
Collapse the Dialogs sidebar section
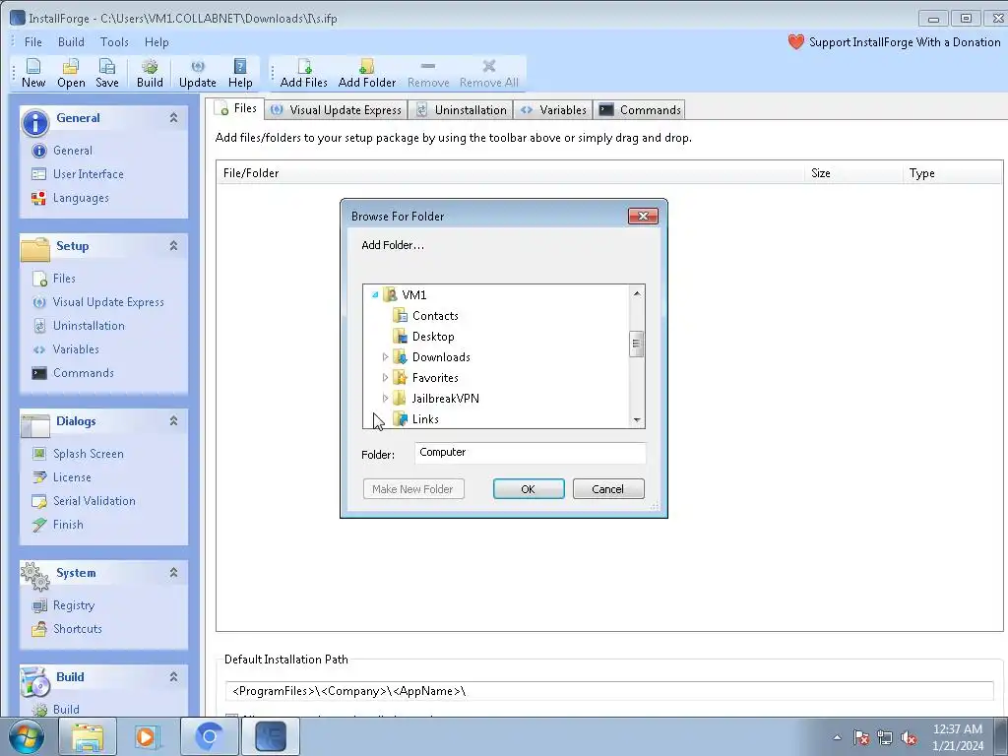(x=173, y=420)
